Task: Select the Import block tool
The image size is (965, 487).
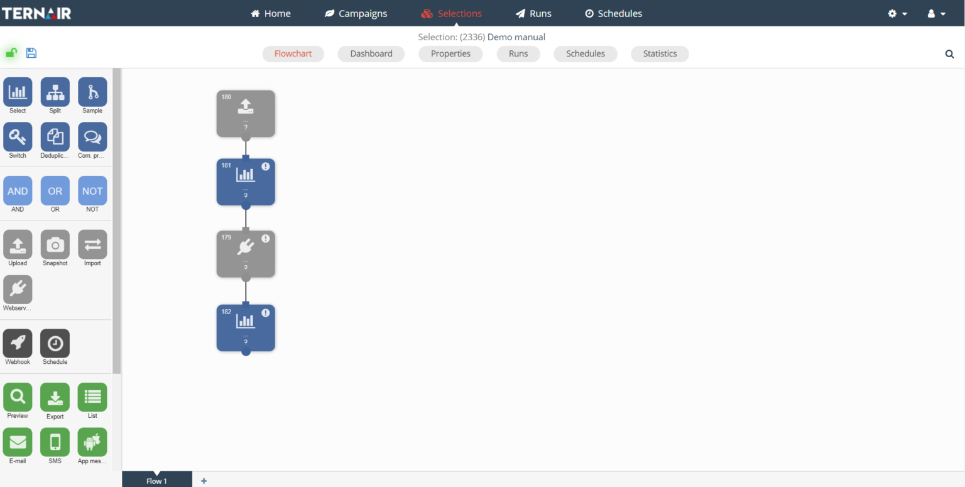Action: pyautogui.click(x=92, y=245)
